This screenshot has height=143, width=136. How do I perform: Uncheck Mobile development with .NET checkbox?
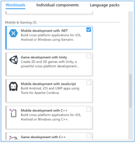click(x=89, y=30)
